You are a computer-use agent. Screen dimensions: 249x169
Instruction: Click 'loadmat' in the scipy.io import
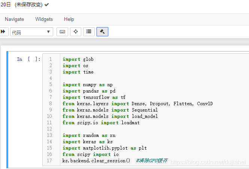(x=130, y=123)
